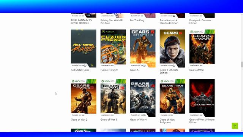Click Available on icons under Full Metal Furies

(84, 65)
